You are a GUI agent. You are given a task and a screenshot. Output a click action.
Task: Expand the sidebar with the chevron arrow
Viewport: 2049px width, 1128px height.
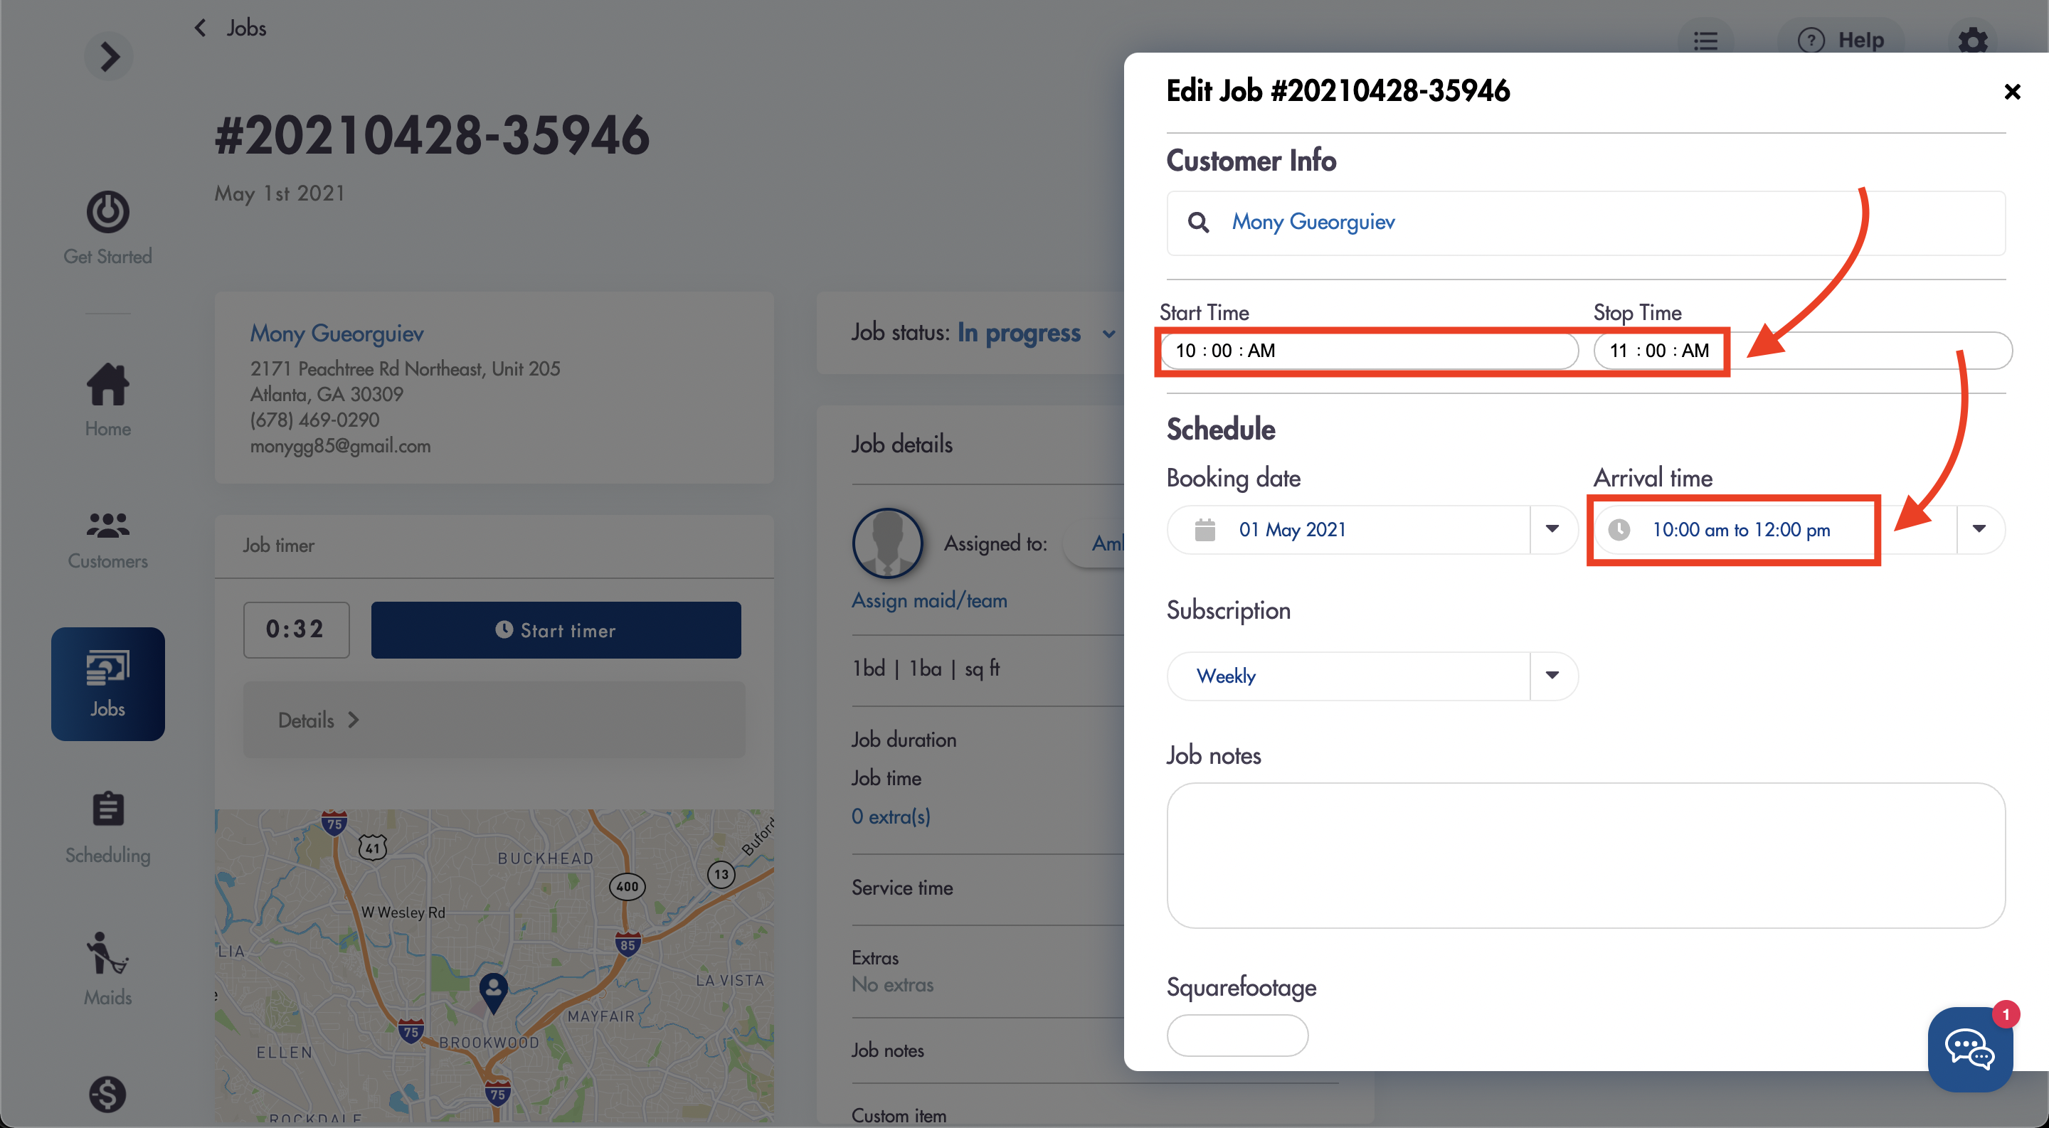coord(108,56)
